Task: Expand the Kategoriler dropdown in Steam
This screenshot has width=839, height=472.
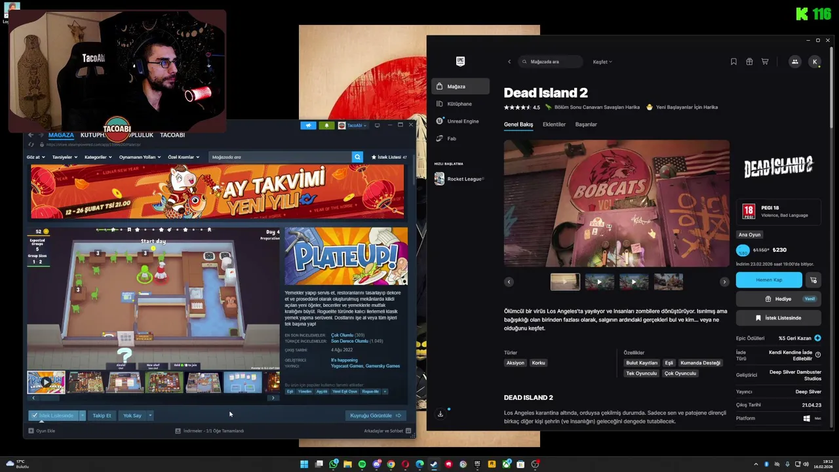Action: point(98,157)
